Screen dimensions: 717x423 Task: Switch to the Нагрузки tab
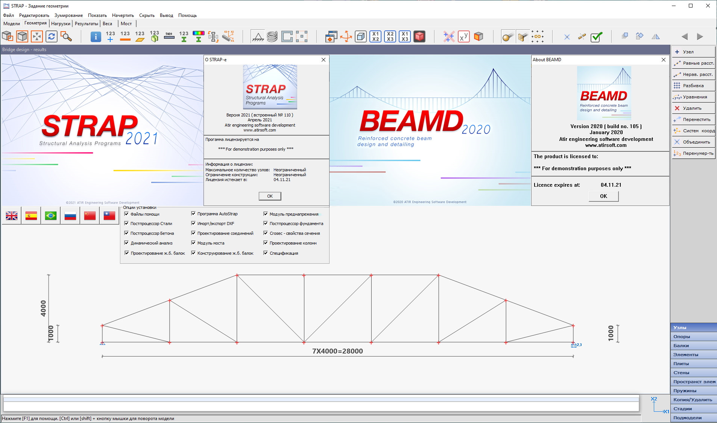pos(61,24)
